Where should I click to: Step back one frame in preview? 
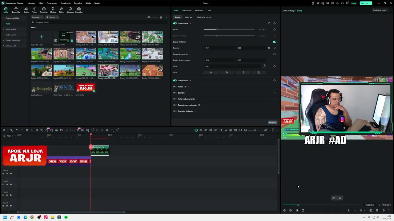tap(284, 211)
